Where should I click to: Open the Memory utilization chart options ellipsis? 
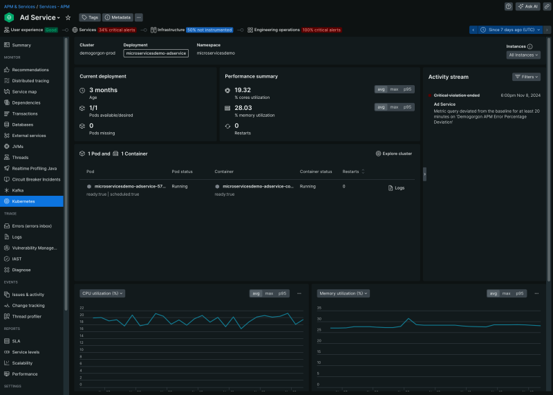click(536, 293)
